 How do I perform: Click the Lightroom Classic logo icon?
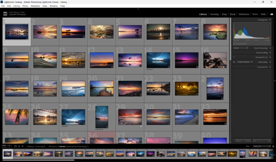coord(5,13)
